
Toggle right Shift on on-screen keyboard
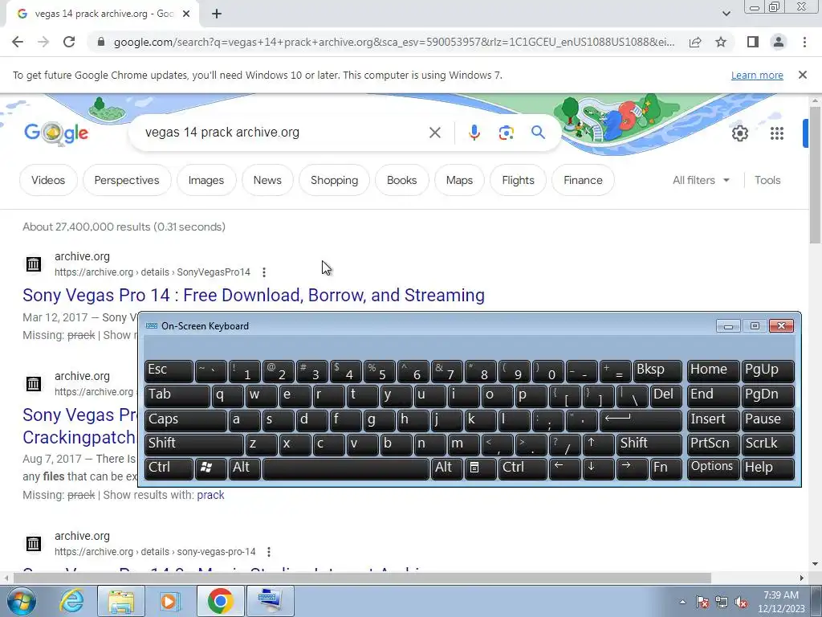click(649, 443)
